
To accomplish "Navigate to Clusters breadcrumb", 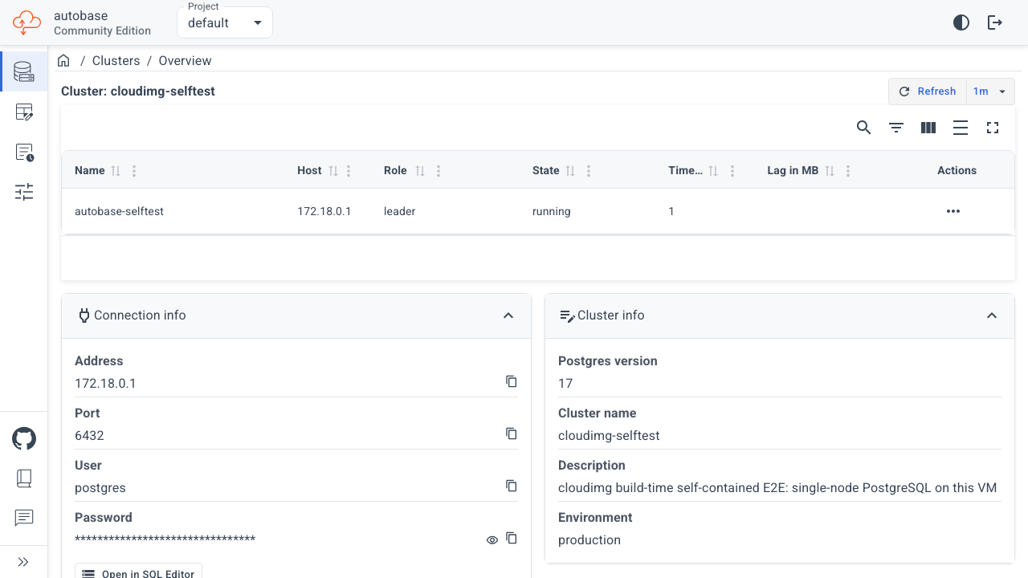I will [x=116, y=61].
